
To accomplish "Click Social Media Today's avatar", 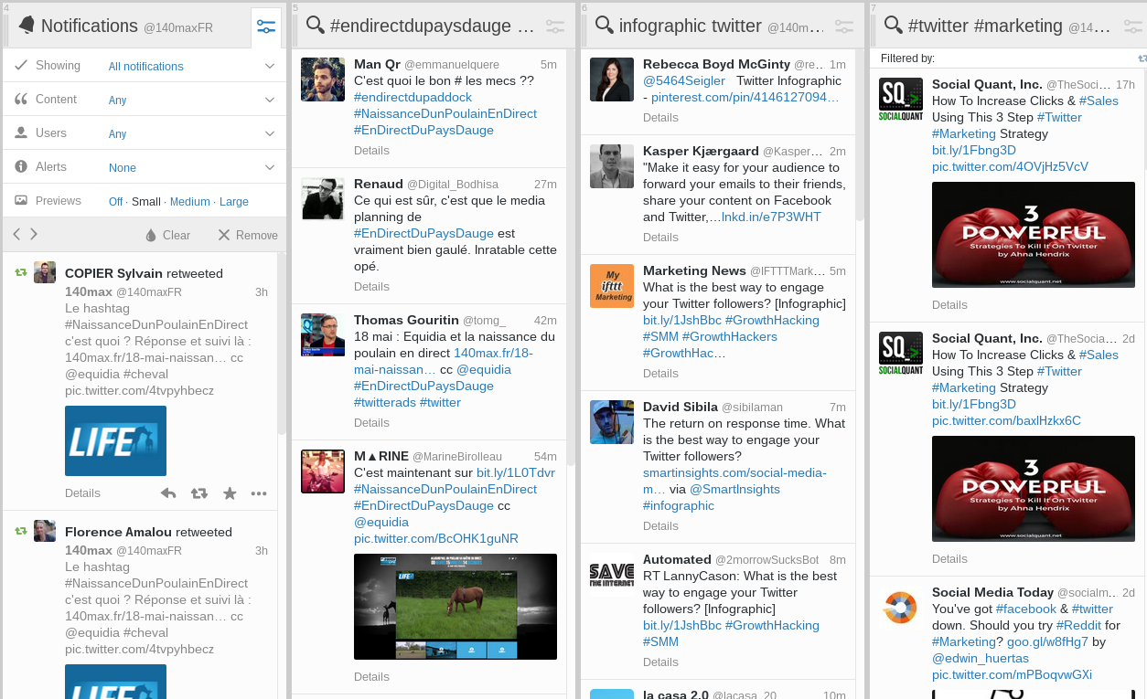I will [901, 608].
